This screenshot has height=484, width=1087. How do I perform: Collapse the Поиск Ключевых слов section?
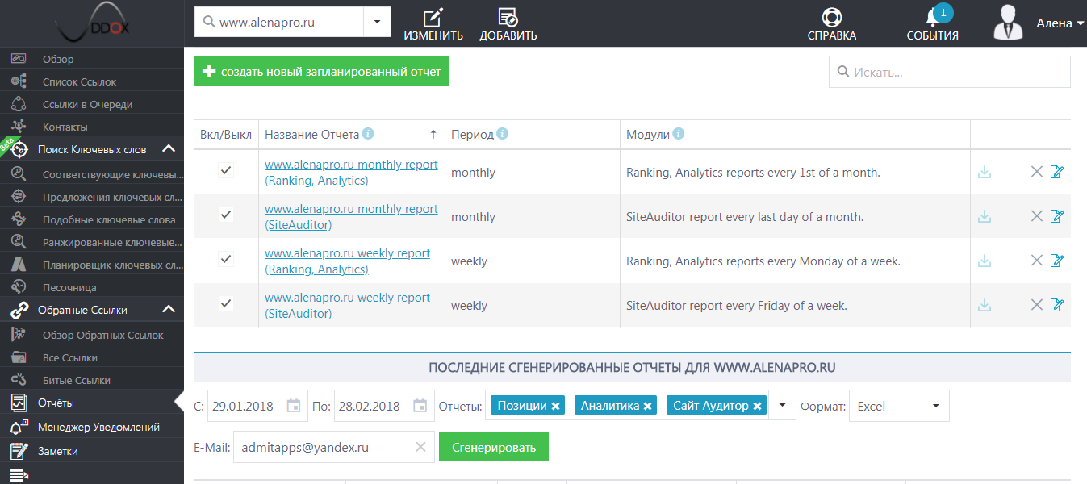pos(169,149)
